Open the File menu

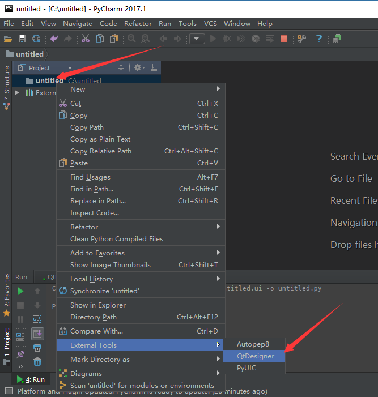(9, 24)
